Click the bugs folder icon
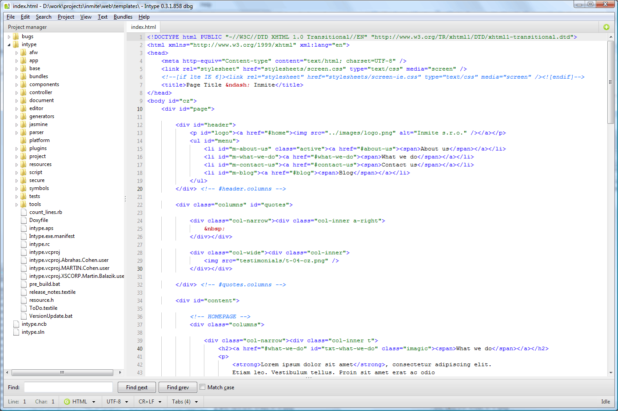618x411 pixels. click(x=16, y=36)
